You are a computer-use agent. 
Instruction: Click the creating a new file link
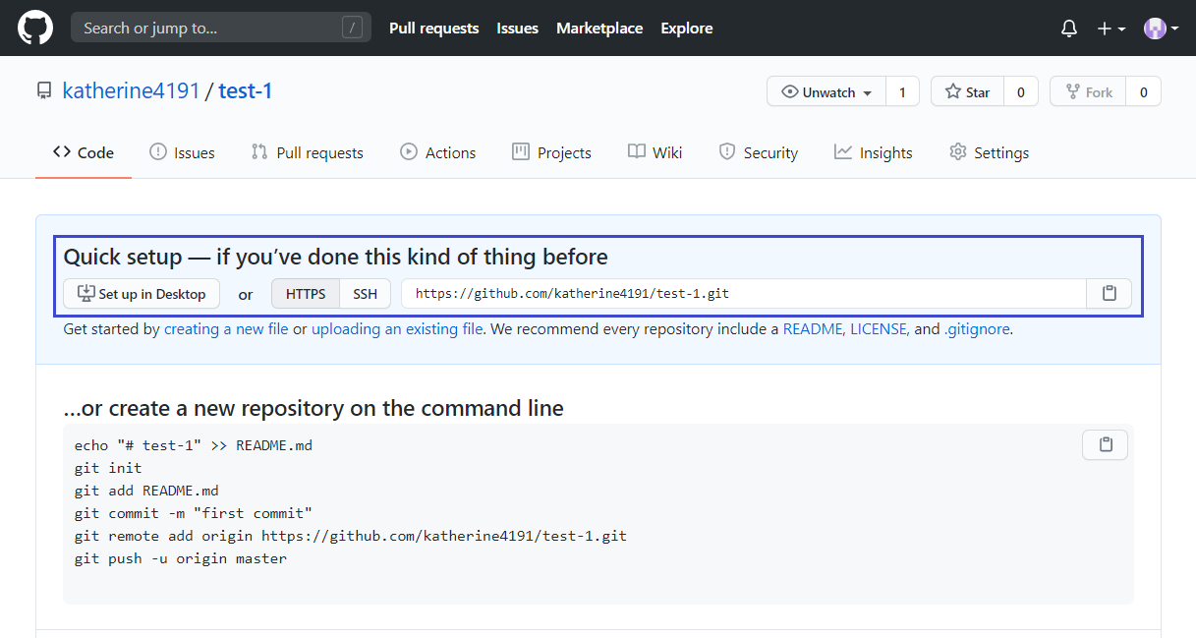pos(226,329)
